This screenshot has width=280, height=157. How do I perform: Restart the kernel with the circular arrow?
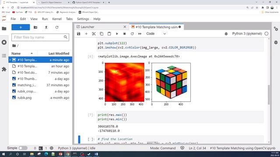132,34
